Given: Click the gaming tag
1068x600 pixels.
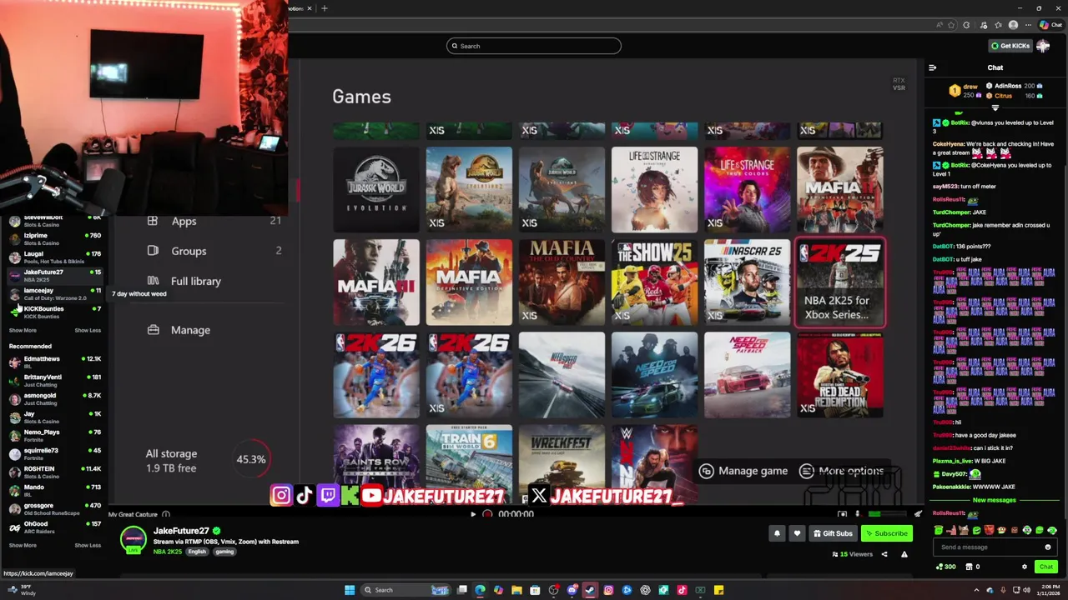Looking at the screenshot, I should point(224,552).
